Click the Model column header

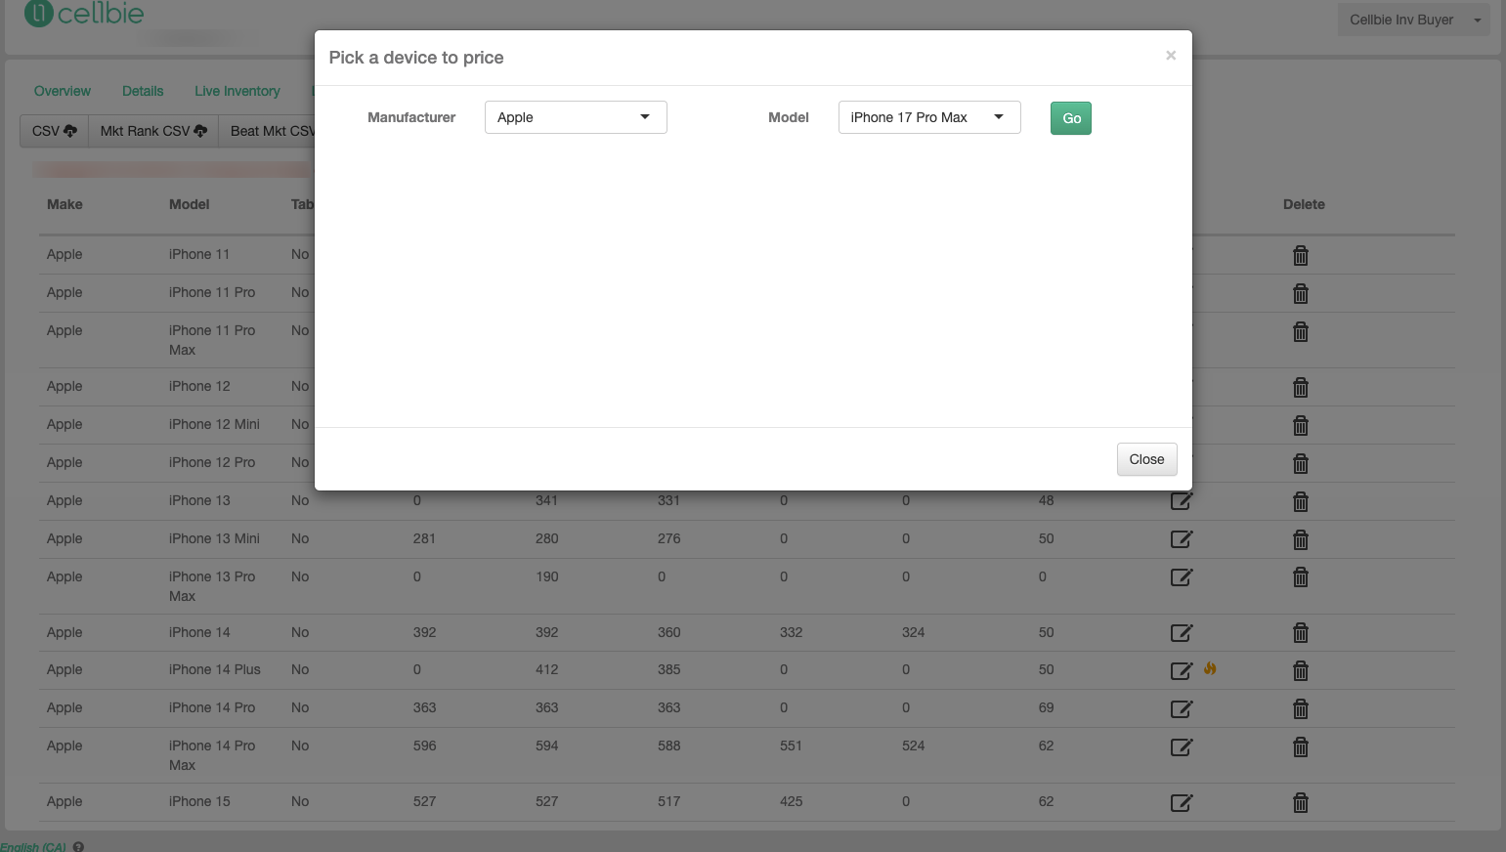(190, 204)
